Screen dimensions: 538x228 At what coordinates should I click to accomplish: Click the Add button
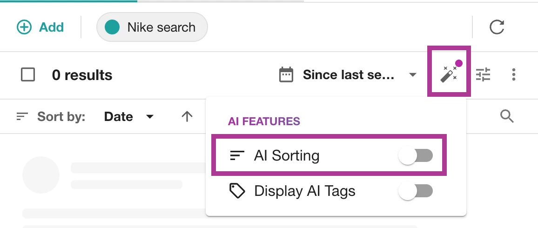40,27
